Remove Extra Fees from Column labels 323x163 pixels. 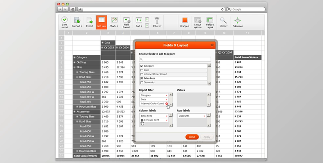click(166, 116)
